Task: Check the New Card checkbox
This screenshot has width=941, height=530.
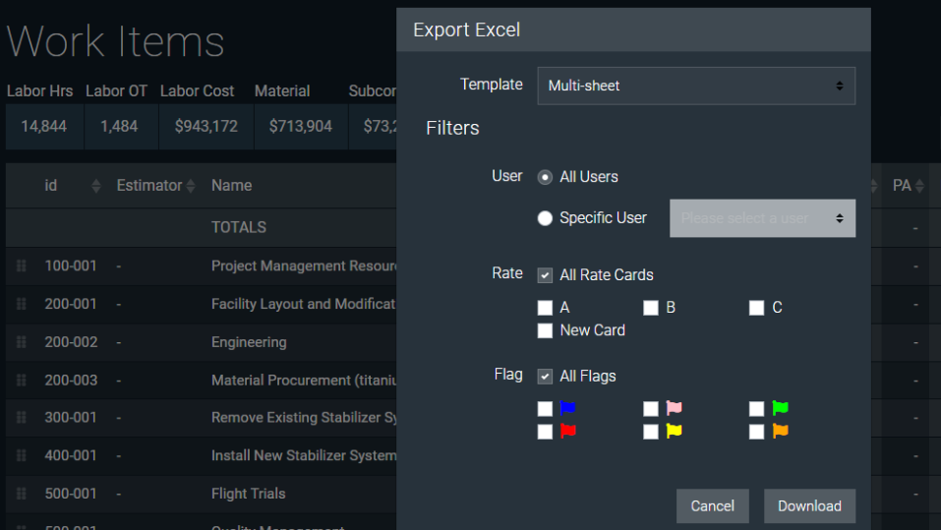Action: (x=545, y=330)
